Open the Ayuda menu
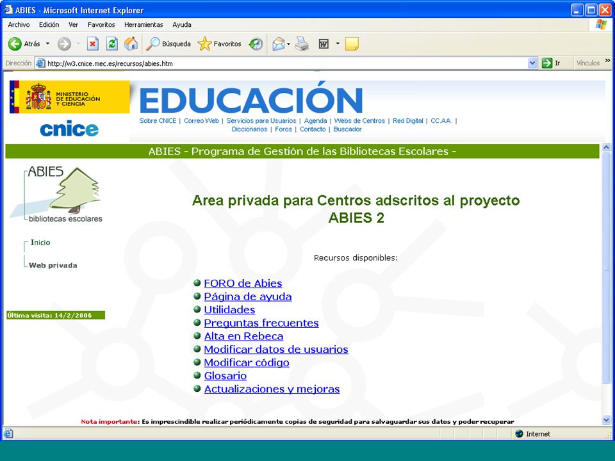 (x=182, y=25)
